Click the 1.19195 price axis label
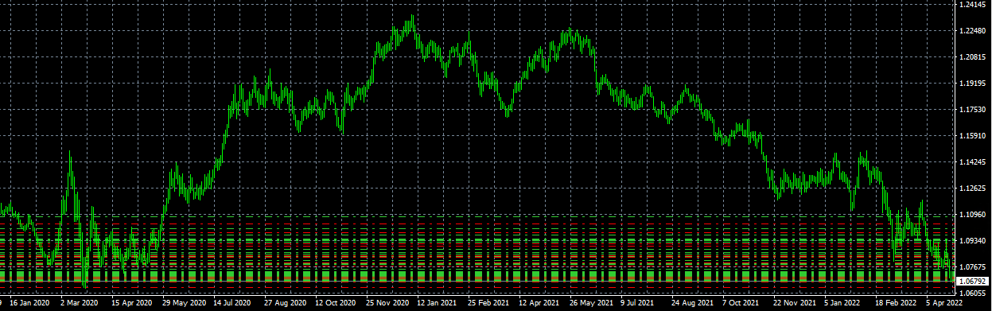 (x=973, y=84)
